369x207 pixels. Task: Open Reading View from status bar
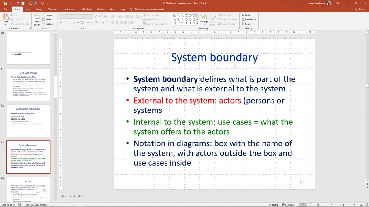(x=318, y=205)
